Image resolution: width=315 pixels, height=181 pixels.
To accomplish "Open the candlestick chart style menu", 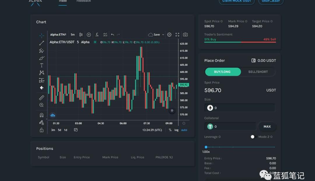I will click(81, 35).
